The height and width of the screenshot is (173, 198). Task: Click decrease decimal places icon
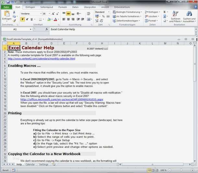point(101,21)
